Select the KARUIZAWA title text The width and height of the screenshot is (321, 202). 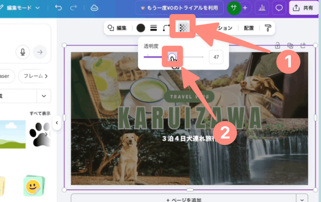190,117
